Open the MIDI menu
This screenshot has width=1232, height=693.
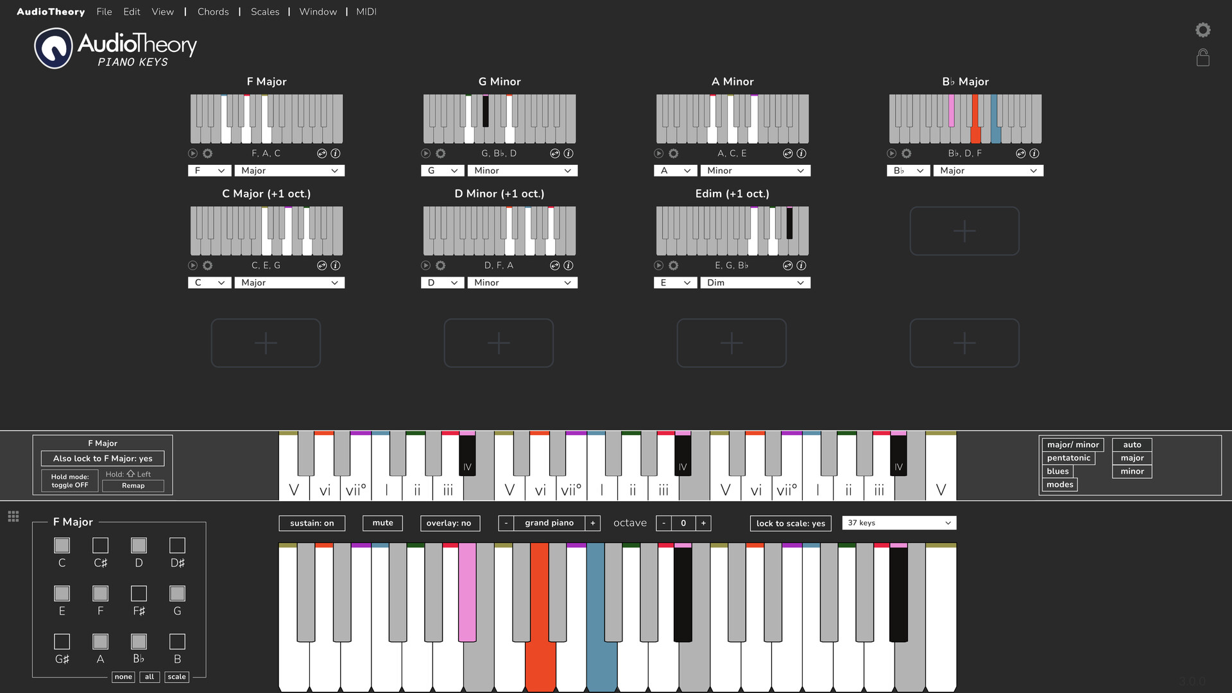point(366,12)
